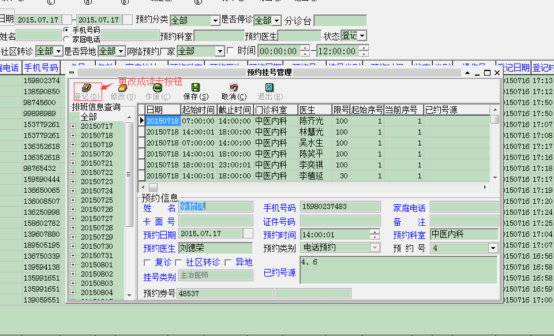Click the 预约医生 filter field at top

click(x=300, y=36)
